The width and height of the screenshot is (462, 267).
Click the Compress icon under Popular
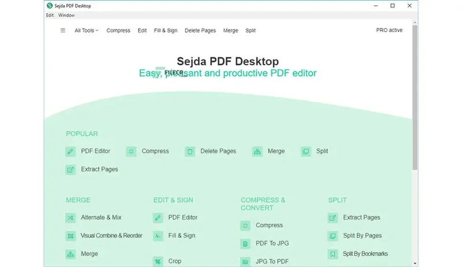[x=131, y=151]
